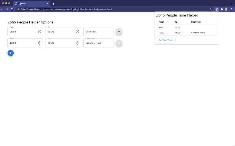Expand the tab search chevron
This screenshot has height=146, width=235.
pos(232,4)
